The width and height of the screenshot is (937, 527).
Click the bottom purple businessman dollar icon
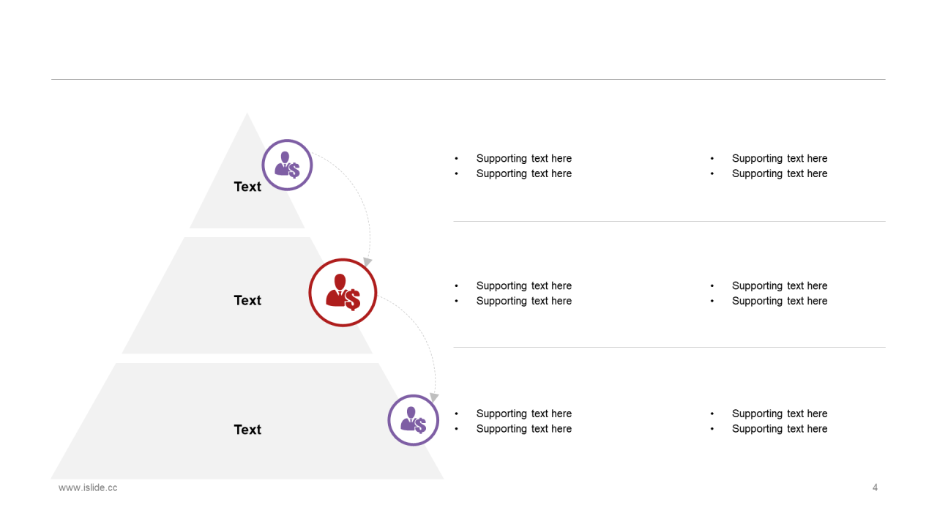coord(413,420)
